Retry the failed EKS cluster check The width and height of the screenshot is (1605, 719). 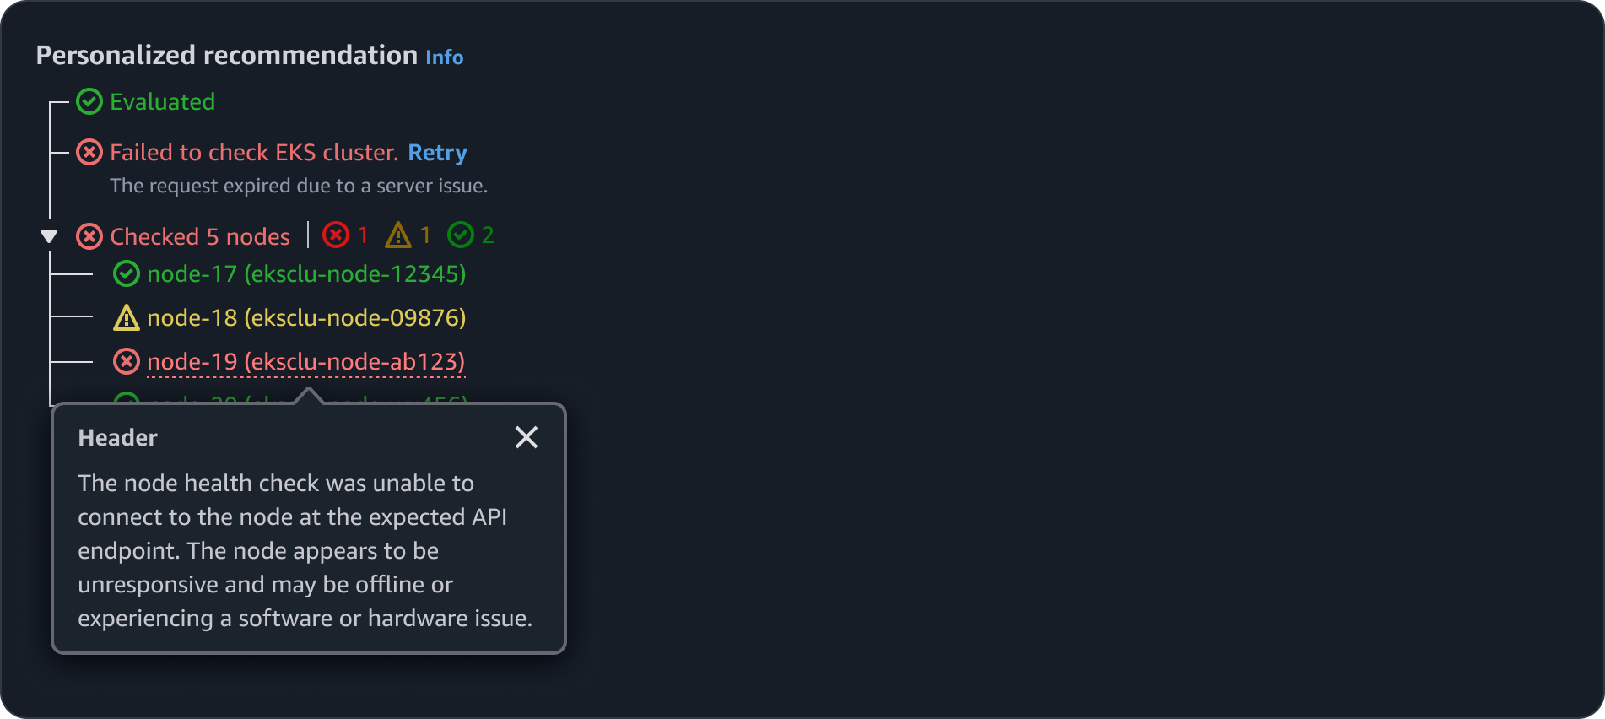437,153
